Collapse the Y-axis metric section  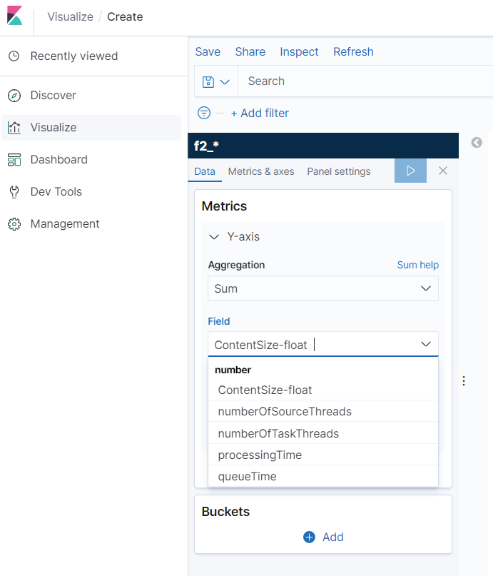pyautogui.click(x=213, y=237)
